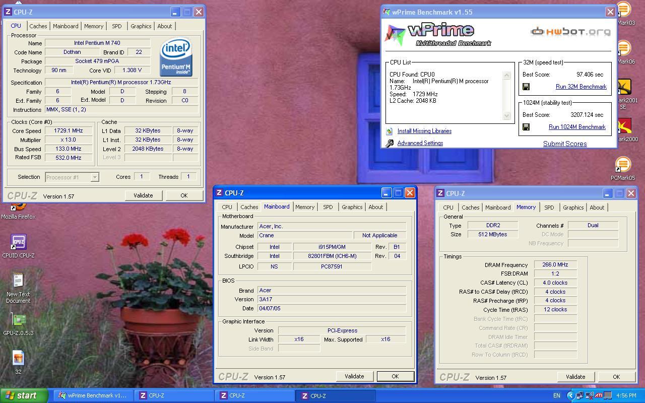Open the Graphics tab in the top-left CPU-Z window

[141, 26]
